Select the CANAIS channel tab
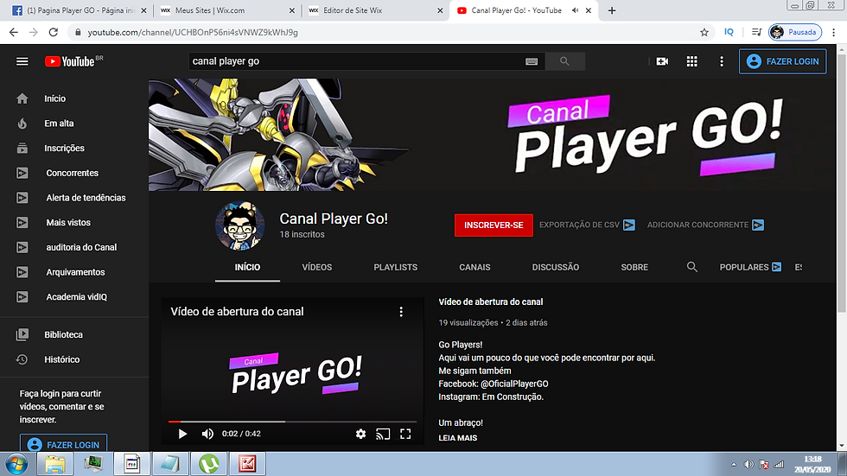 point(474,268)
